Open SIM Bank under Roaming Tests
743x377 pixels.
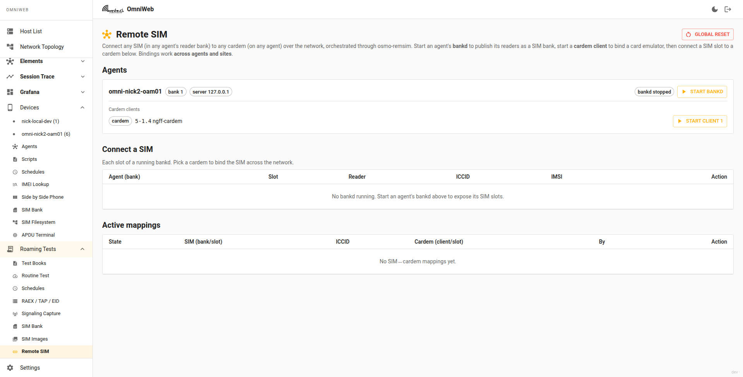click(46, 326)
